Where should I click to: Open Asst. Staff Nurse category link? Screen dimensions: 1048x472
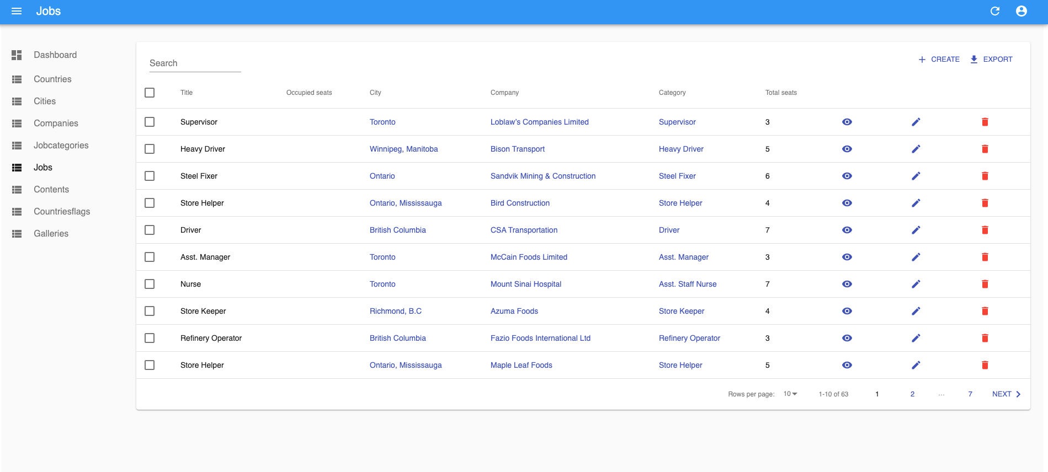point(688,284)
